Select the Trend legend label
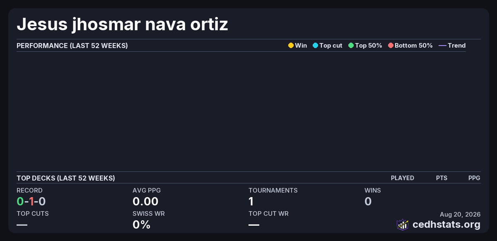The width and height of the screenshot is (497, 241). click(x=457, y=46)
